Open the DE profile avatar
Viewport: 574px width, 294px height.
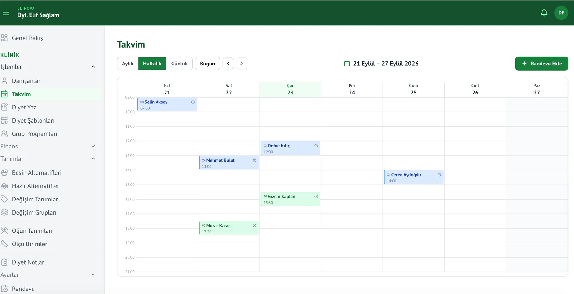click(x=561, y=13)
